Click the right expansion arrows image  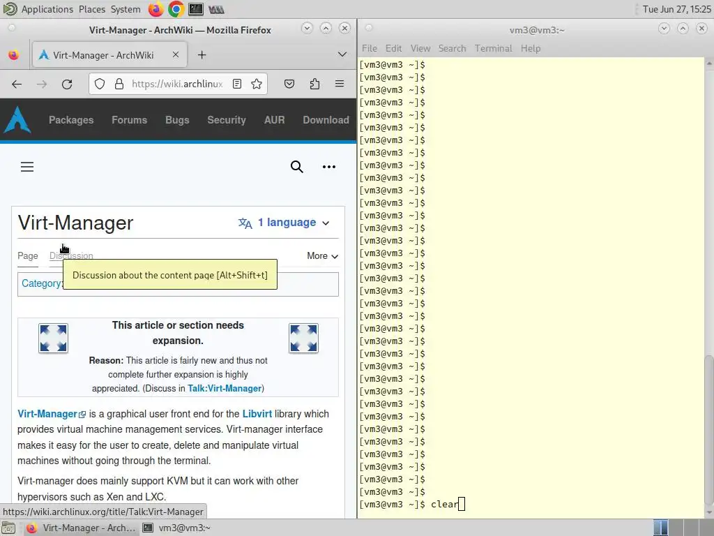(x=303, y=338)
